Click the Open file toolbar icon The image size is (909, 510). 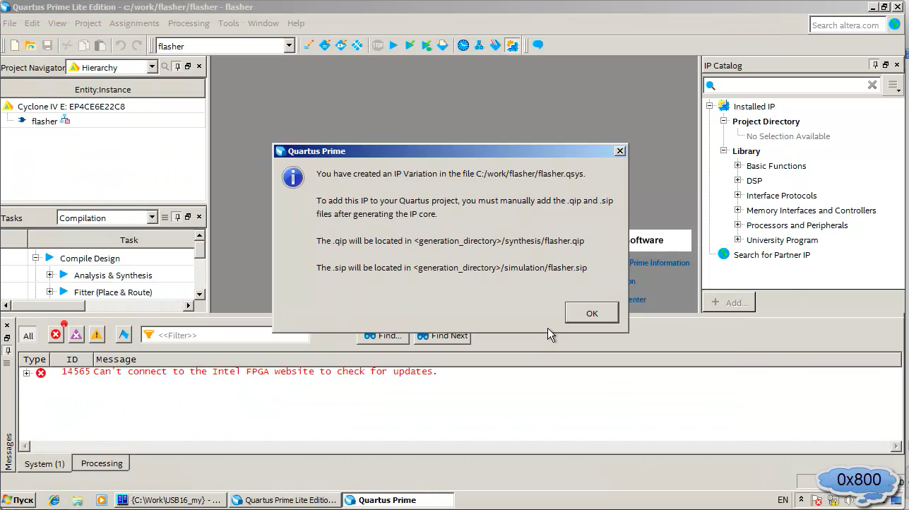[30, 45]
